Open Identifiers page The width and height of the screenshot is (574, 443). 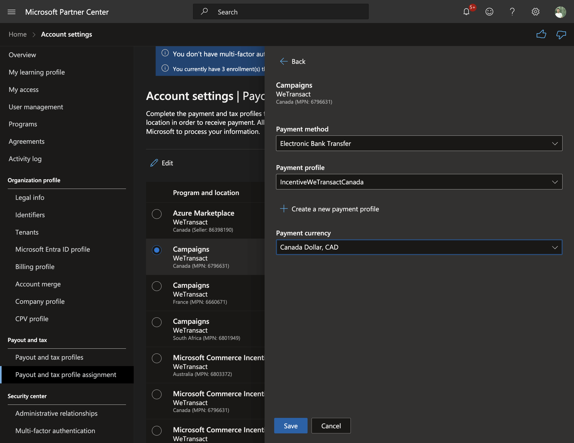click(x=30, y=215)
